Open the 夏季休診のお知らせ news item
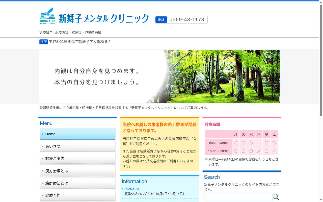The height and width of the screenshot is (202, 323). pos(155,194)
